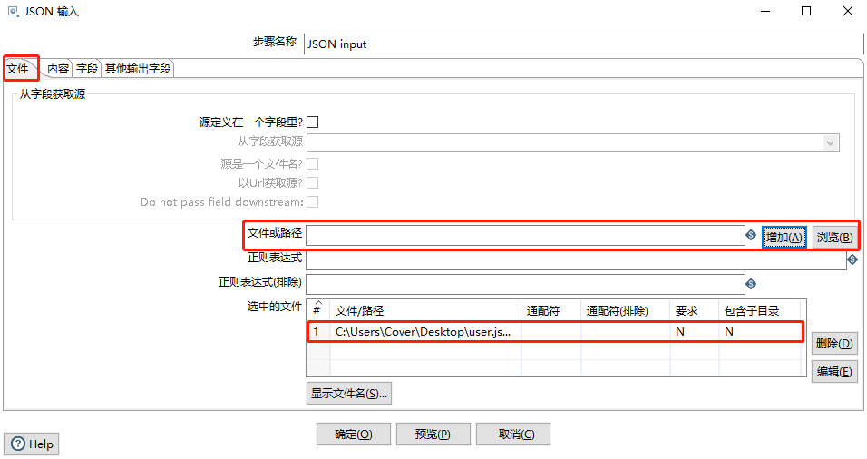Click 浏览(B) to browse for a file

tap(834, 238)
